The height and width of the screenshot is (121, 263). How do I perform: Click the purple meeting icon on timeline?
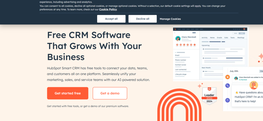tap(228, 100)
